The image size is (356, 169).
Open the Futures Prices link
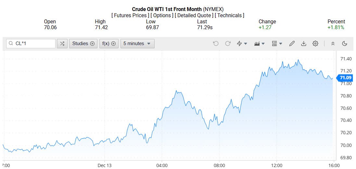coord(130,15)
